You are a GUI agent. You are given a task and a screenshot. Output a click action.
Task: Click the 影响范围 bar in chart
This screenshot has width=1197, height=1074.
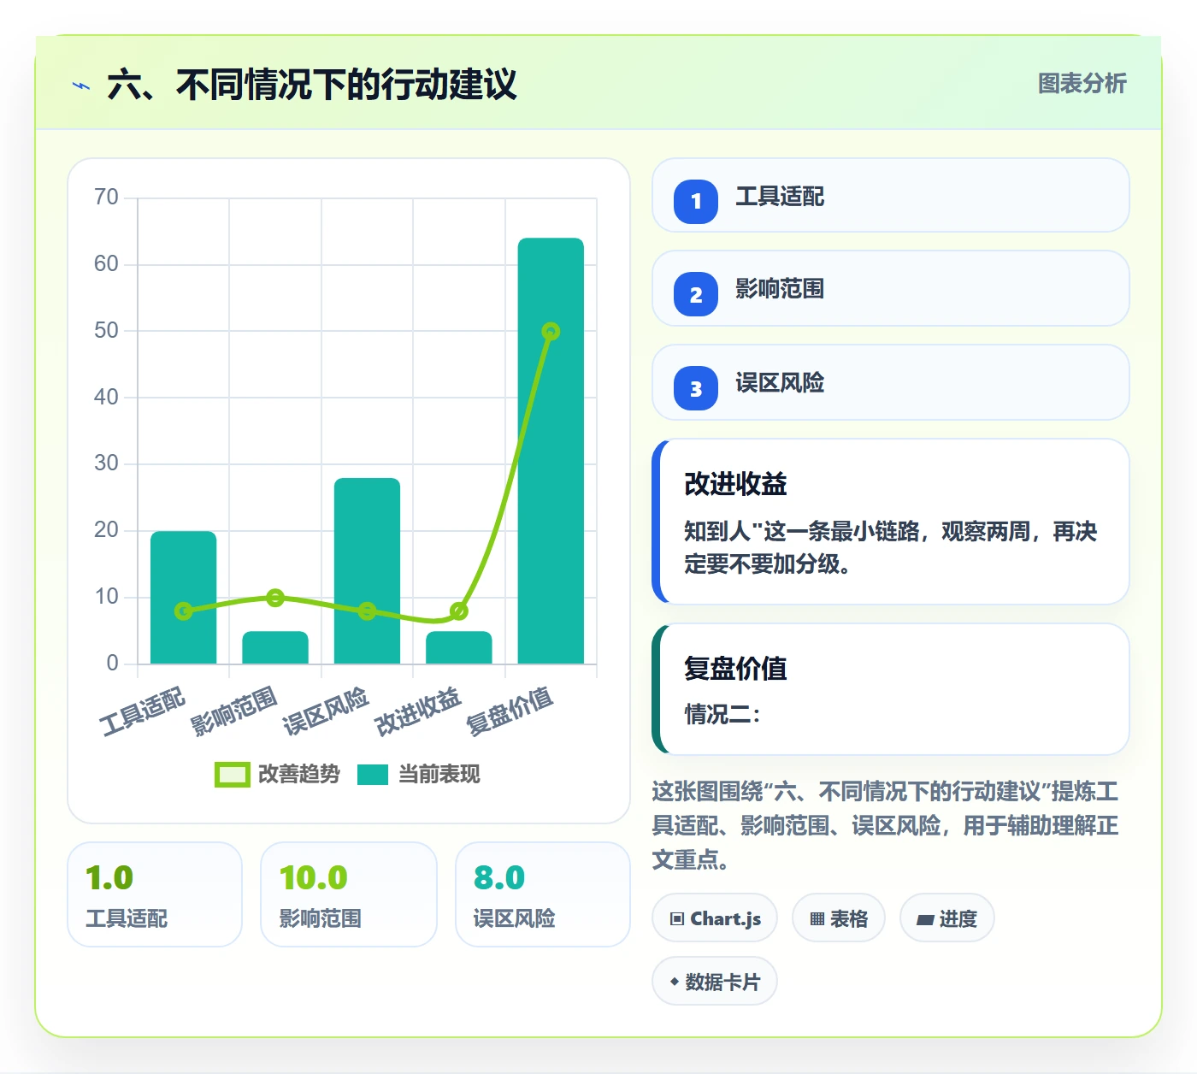click(x=275, y=647)
